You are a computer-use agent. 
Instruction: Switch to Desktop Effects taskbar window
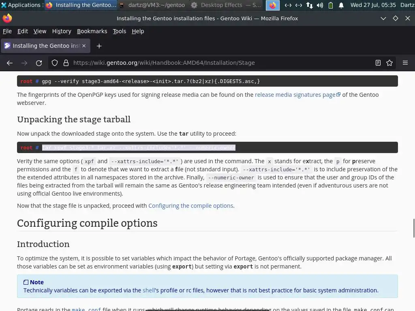pos(226,5)
